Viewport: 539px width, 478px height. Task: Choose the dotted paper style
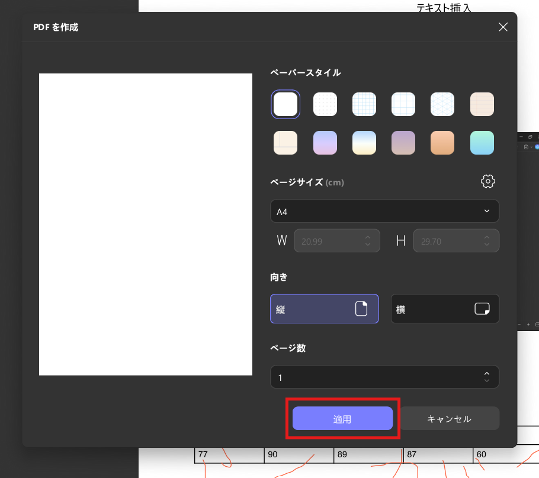point(325,104)
